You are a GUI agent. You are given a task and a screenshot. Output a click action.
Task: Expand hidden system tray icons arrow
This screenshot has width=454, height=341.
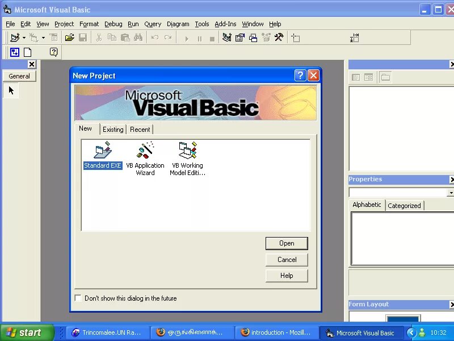click(411, 332)
